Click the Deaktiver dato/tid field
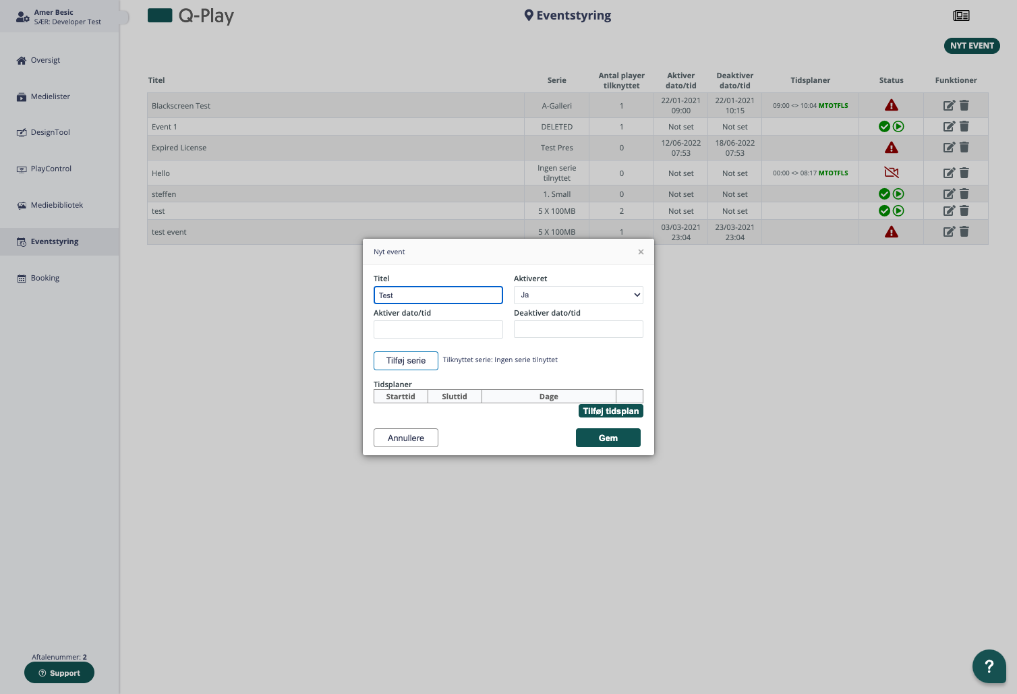The width and height of the screenshot is (1017, 694). coord(579,329)
